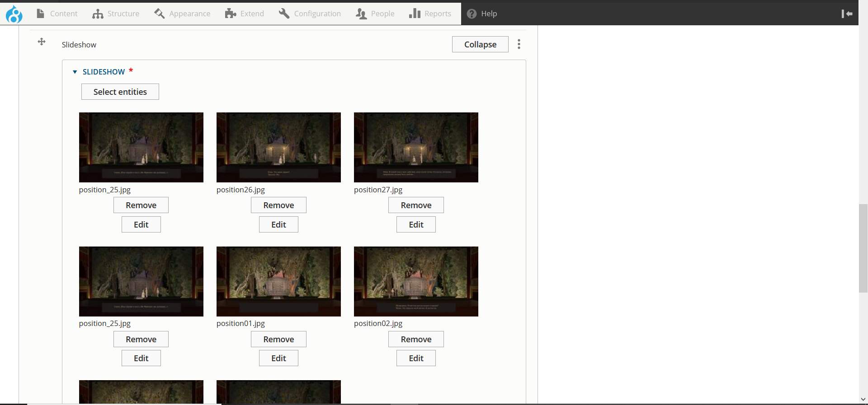868x405 pixels.
Task: Edit the position27.jpg image
Action: (416, 224)
